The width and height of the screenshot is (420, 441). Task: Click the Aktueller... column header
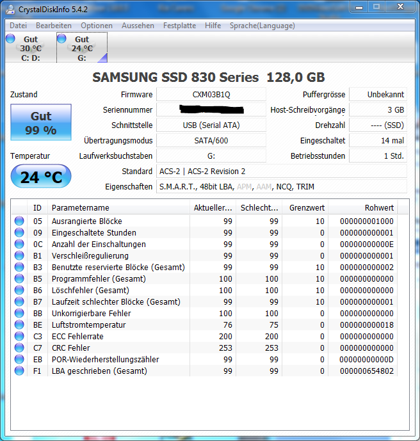point(213,208)
